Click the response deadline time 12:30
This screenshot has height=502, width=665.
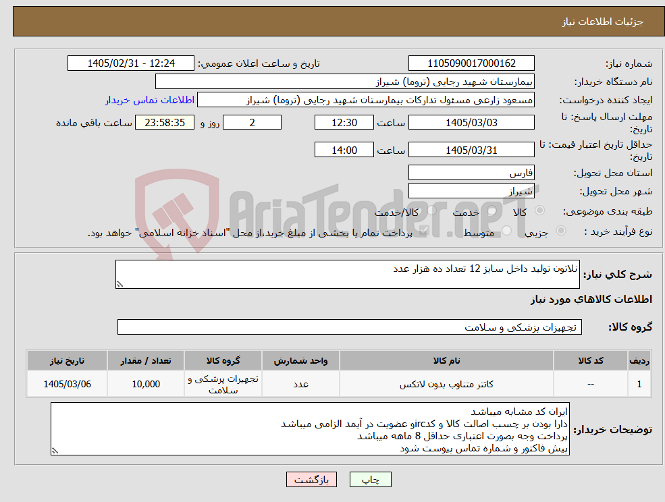click(344, 123)
